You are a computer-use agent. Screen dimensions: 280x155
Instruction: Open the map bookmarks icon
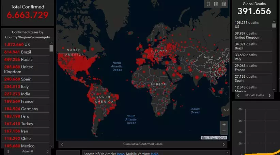coord(208,4)
